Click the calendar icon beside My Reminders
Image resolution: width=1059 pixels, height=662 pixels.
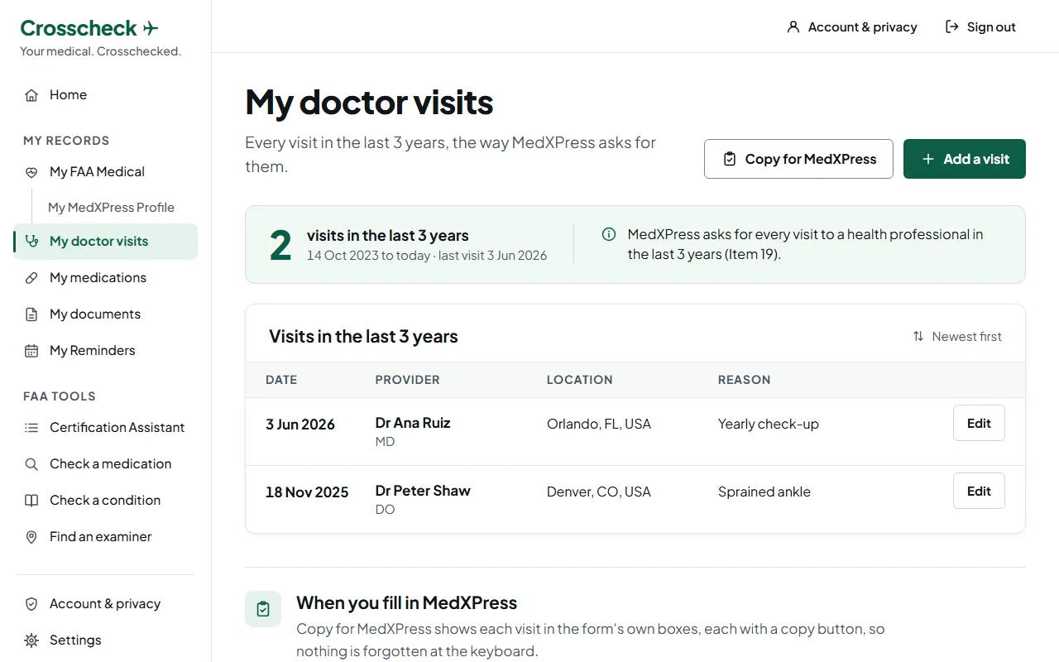(31, 351)
